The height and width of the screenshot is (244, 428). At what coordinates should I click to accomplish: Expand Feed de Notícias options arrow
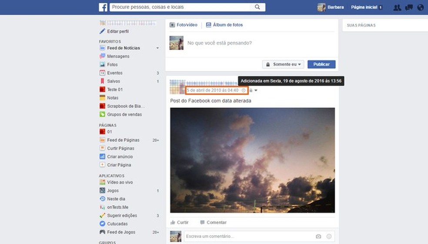pos(157,48)
